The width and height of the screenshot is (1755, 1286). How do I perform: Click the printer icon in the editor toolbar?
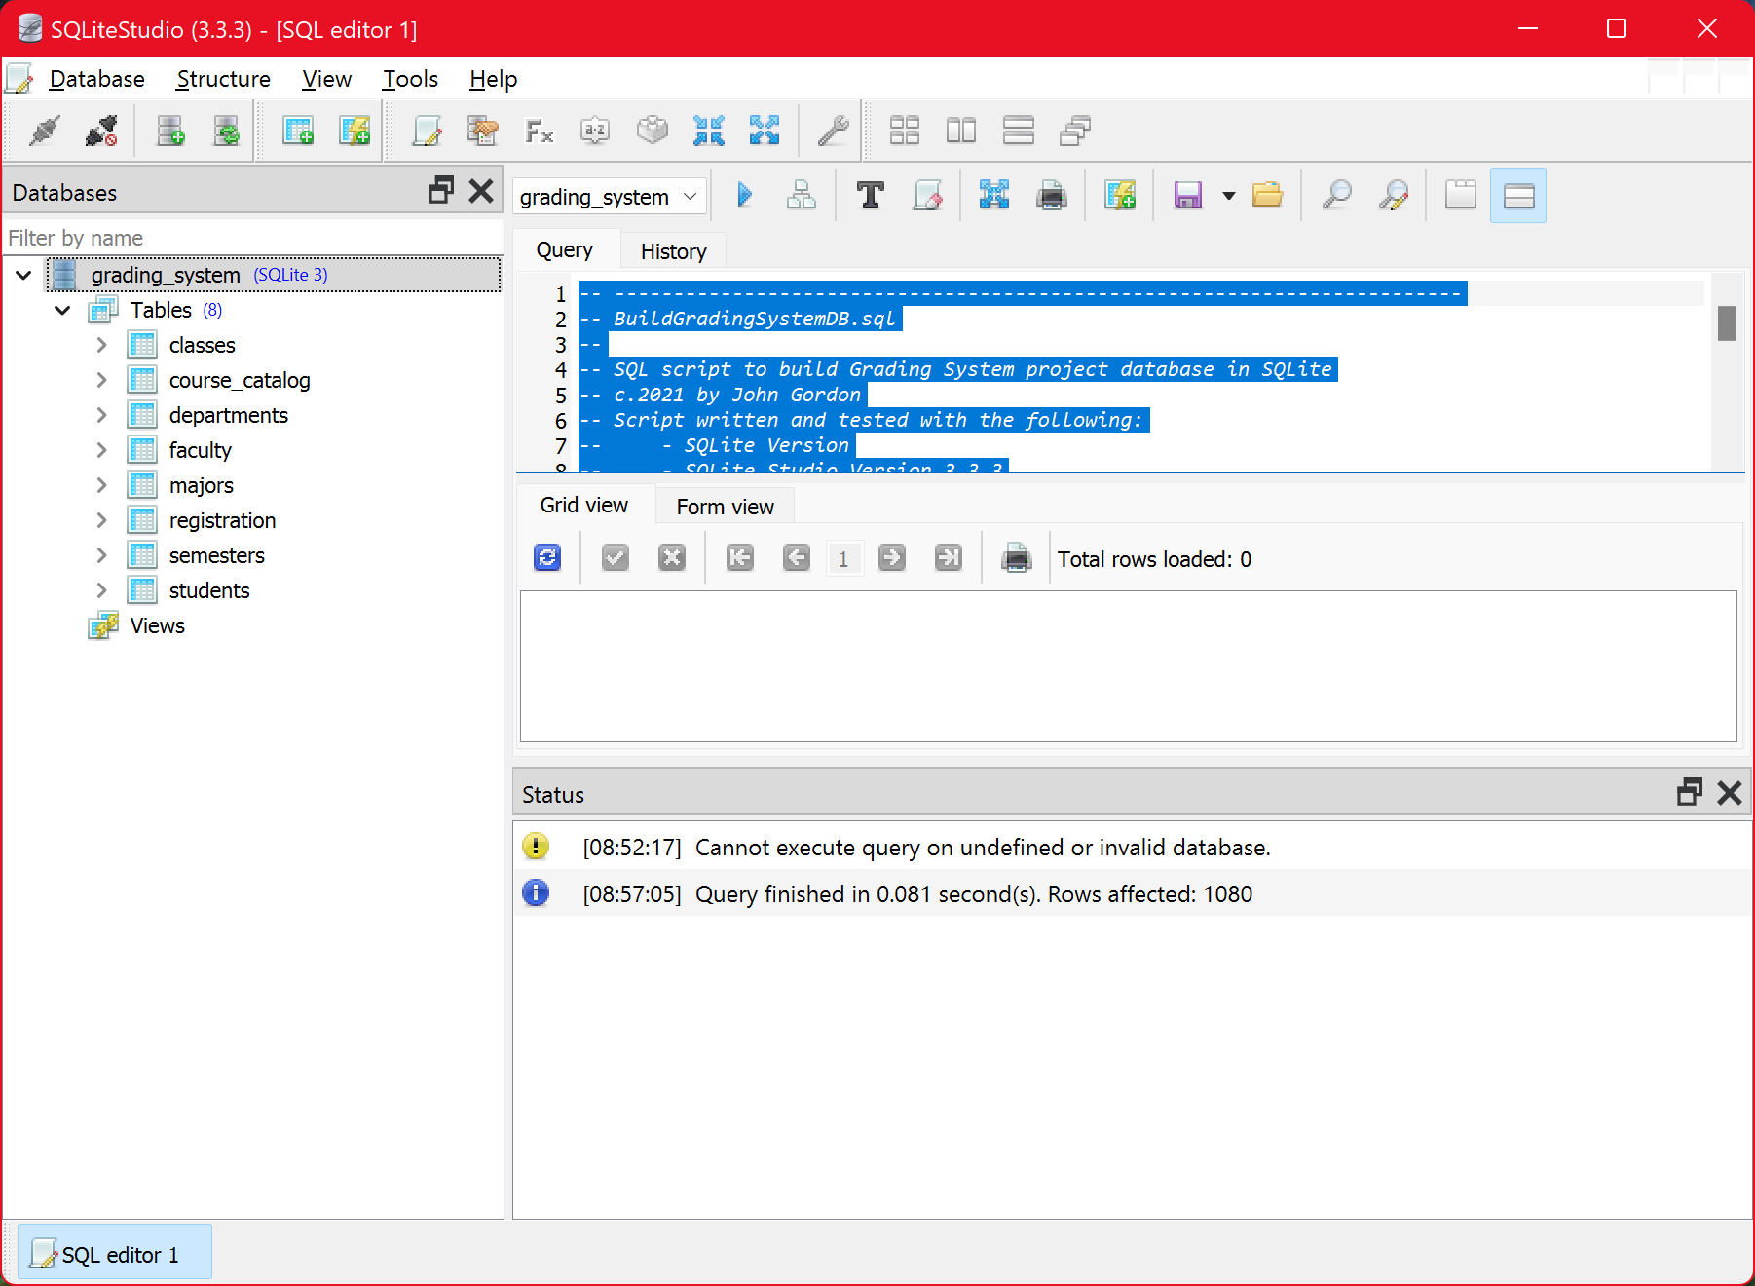1051,196
